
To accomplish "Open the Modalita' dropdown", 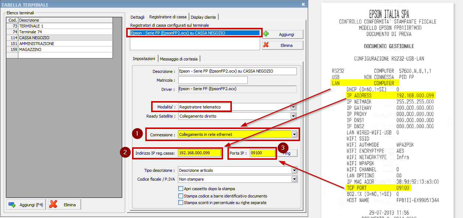I will point(293,107).
